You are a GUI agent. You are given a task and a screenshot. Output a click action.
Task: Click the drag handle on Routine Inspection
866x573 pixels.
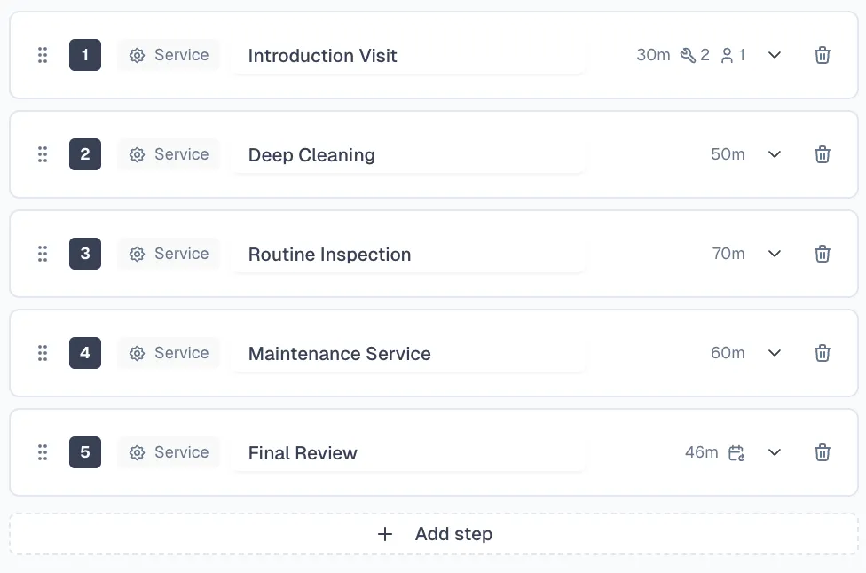(x=43, y=254)
